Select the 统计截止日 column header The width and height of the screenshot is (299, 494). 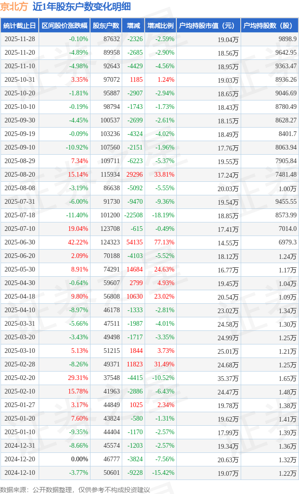(20, 26)
